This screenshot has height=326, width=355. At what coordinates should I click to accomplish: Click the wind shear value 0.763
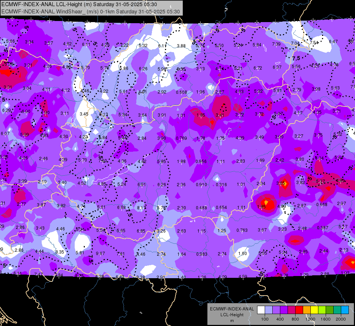(242, 230)
